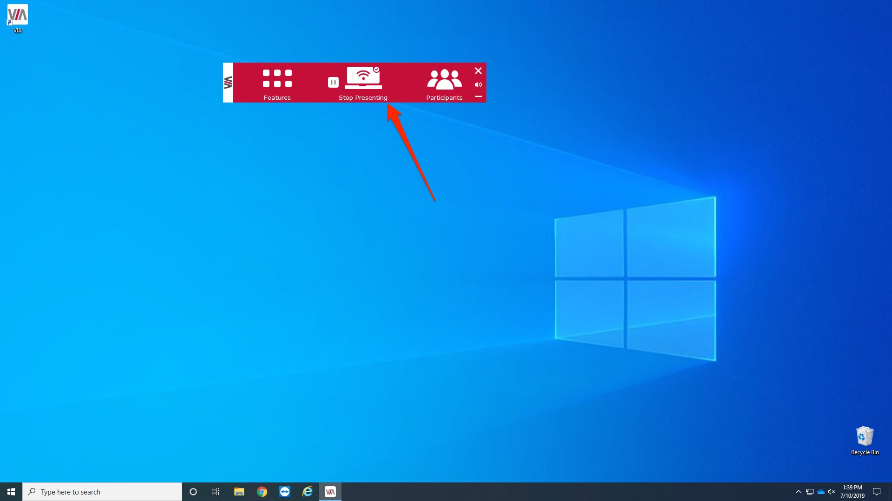Viewport: 892px width, 501px height.
Task: Click the muted volume tray icon
Action: coord(832,492)
